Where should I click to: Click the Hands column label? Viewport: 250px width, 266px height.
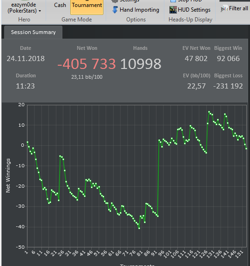tap(140, 48)
